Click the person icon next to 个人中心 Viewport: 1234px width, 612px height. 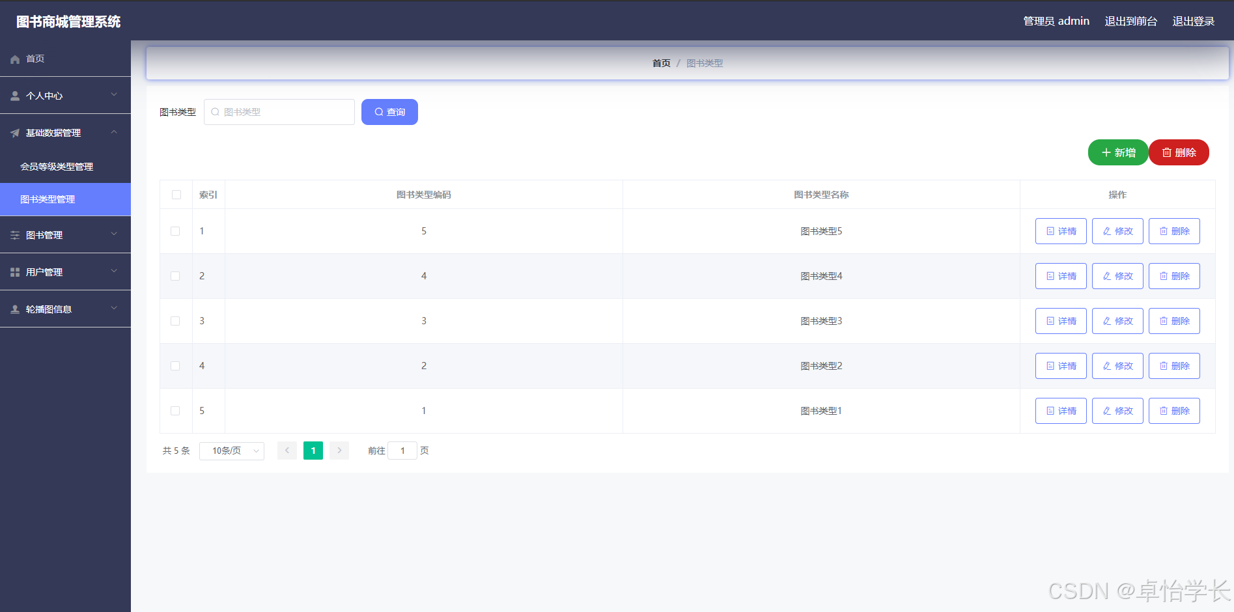click(x=15, y=96)
